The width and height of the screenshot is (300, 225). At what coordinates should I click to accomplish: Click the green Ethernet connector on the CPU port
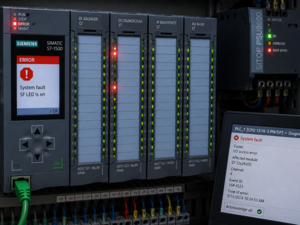click(x=22, y=189)
